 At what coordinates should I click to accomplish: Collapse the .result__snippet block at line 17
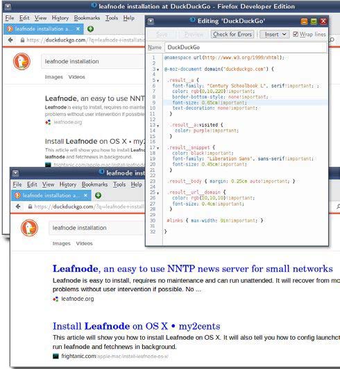158,148
